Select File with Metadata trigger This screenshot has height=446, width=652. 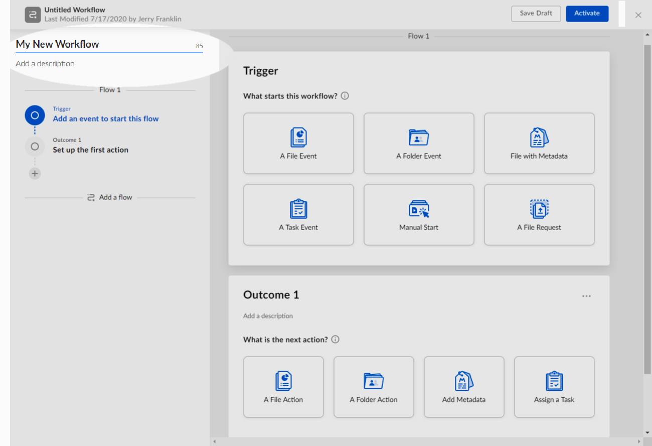tap(539, 144)
